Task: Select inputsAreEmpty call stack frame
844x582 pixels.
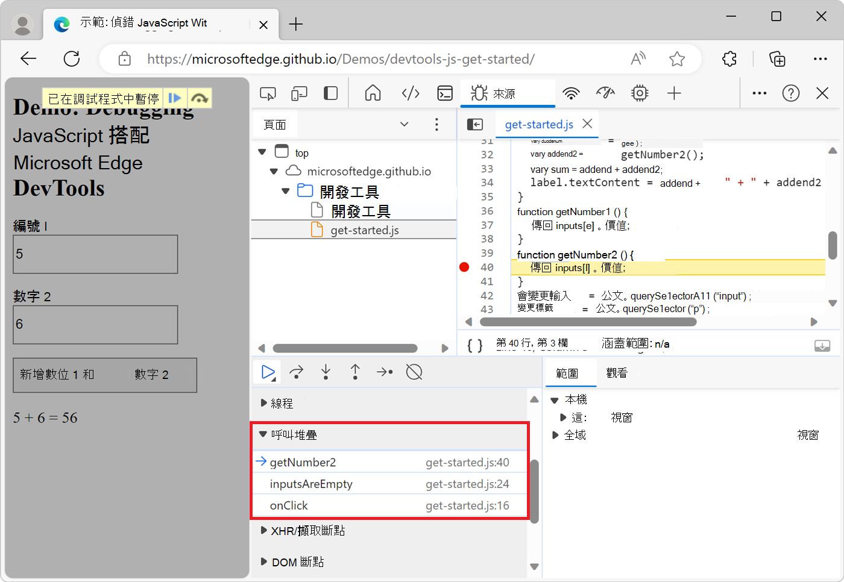Action: click(x=389, y=484)
